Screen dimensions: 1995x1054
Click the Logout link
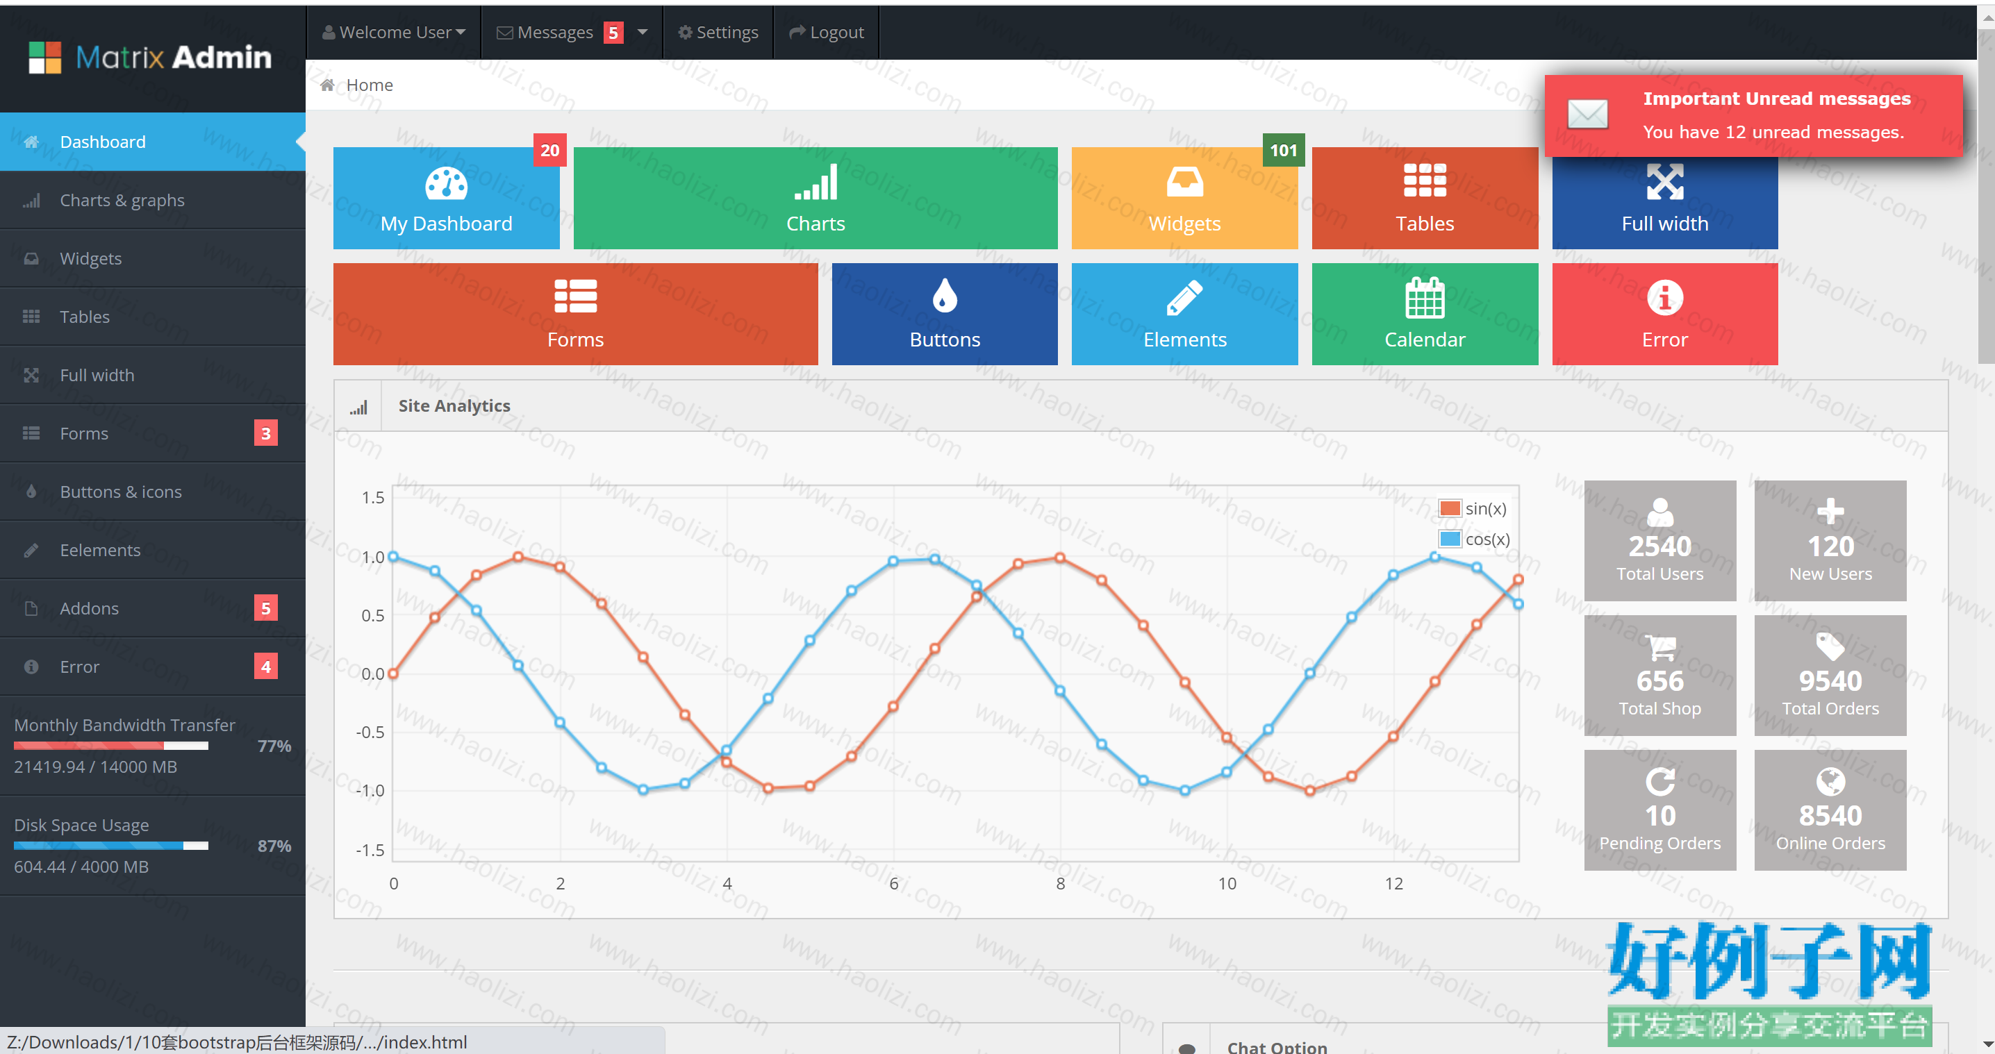827,33
